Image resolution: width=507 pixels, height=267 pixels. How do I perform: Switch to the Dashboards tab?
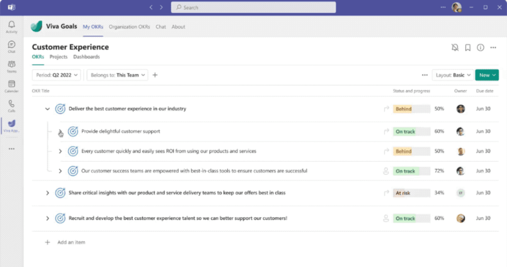[86, 57]
